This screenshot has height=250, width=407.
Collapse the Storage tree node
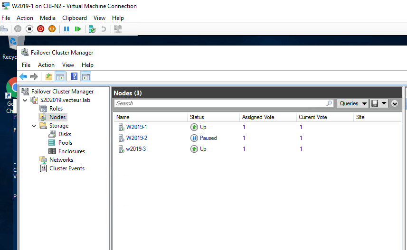coord(34,126)
